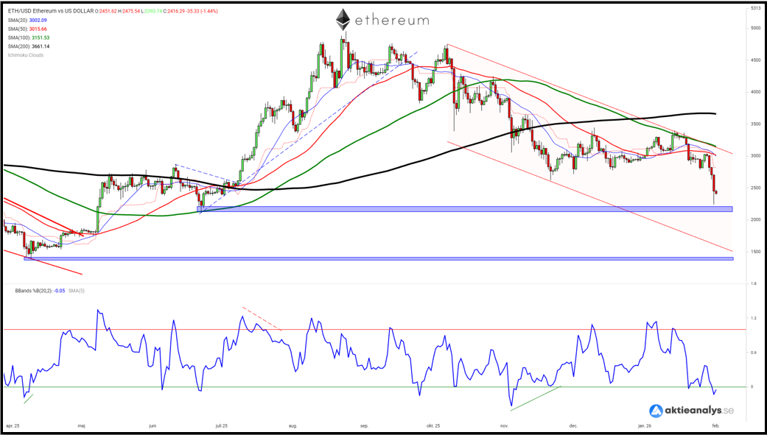Click the okt. 25 date label

(x=433, y=425)
